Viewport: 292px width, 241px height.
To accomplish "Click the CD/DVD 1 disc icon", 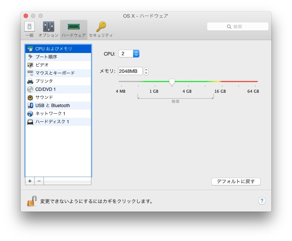I will [x=30, y=89].
